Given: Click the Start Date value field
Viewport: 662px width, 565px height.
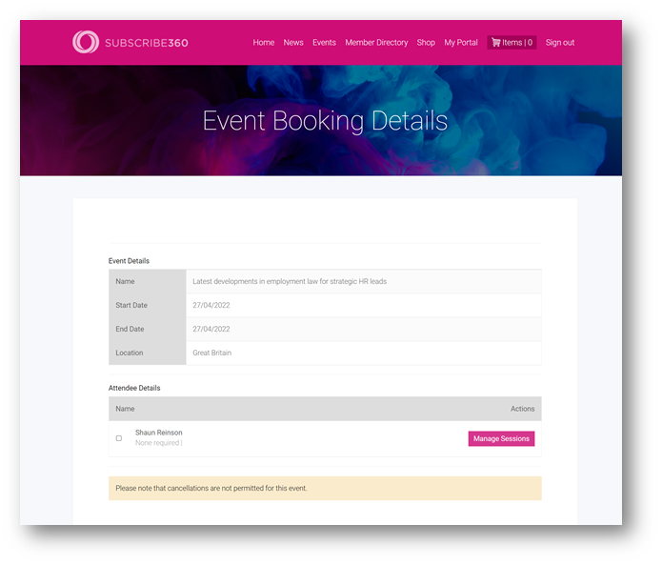Looking at the screenshot, I should coord(211,305).
